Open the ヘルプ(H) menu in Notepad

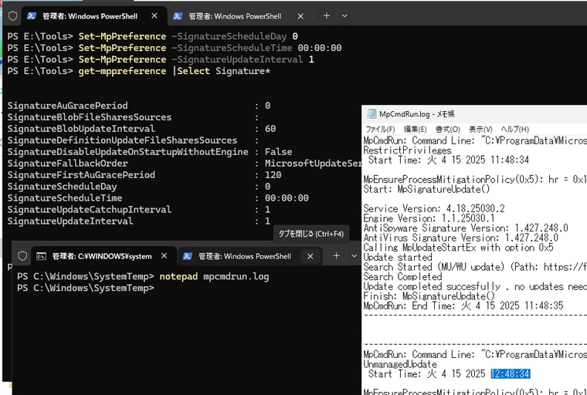click(x=514, y=130)
